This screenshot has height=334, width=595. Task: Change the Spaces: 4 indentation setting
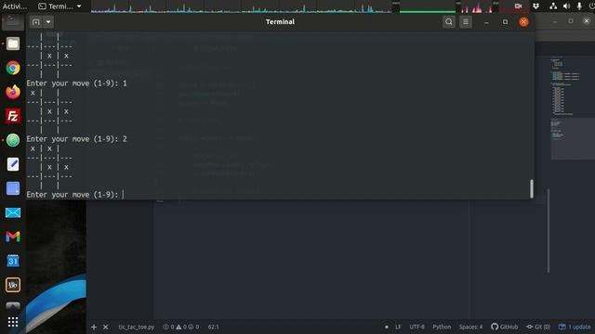[471, 327]
